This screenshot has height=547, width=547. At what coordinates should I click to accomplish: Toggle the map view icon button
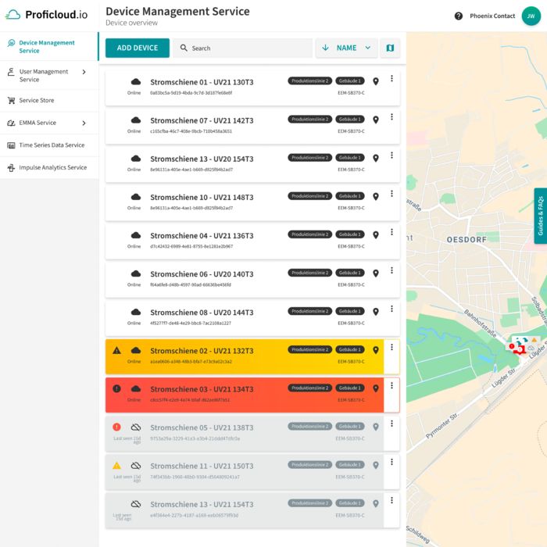click(x=390, y=48)
